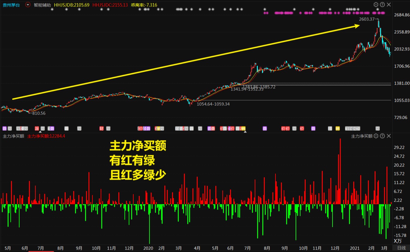Click first purple 营 marker above 5月
410x252 pixels.
coord(5,129)
